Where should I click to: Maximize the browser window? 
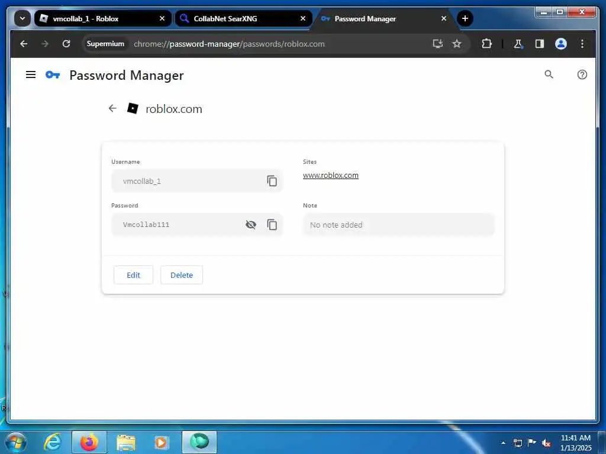(x=559, y=12)
